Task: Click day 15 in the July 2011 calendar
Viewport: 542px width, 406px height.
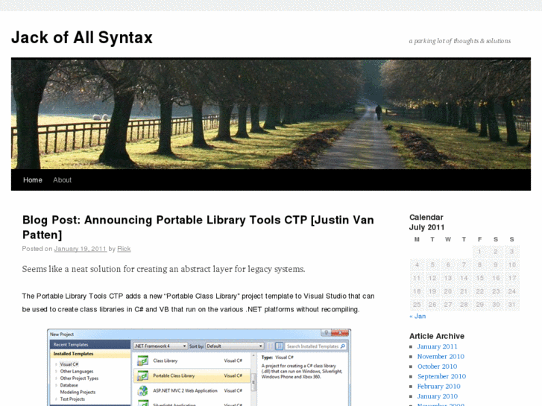Action: click(x=480, y=278)
